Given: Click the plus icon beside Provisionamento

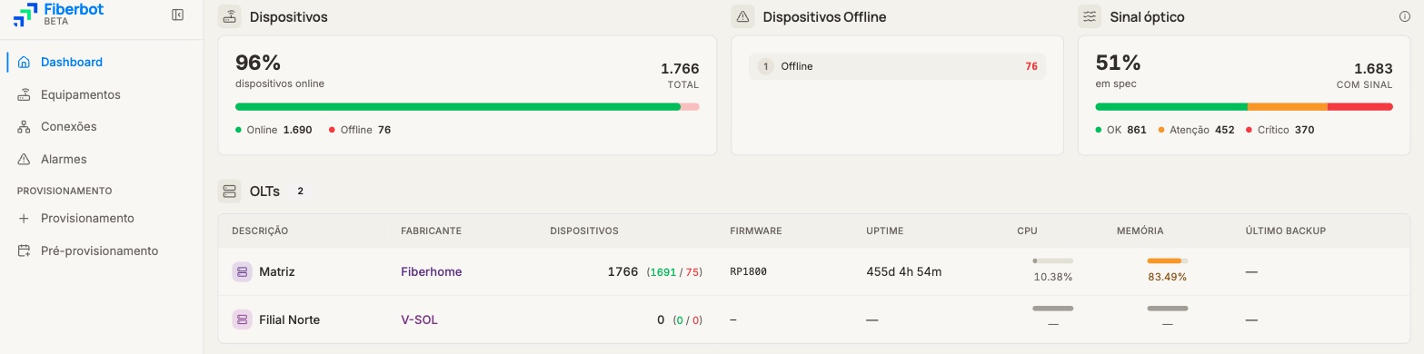Looking at the screenshot, I should point(24,219).
